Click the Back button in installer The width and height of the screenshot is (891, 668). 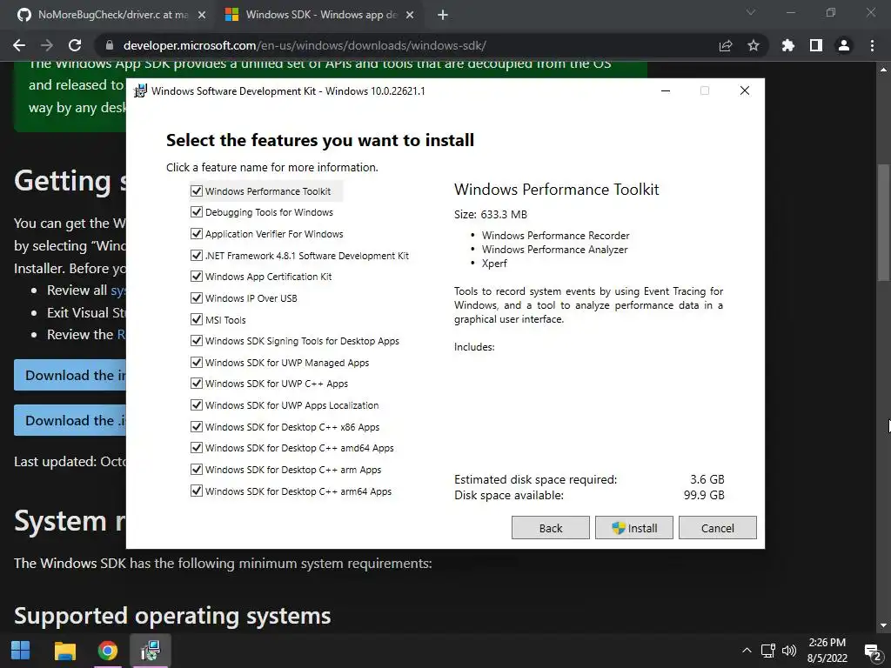click(x=551, y=528)
